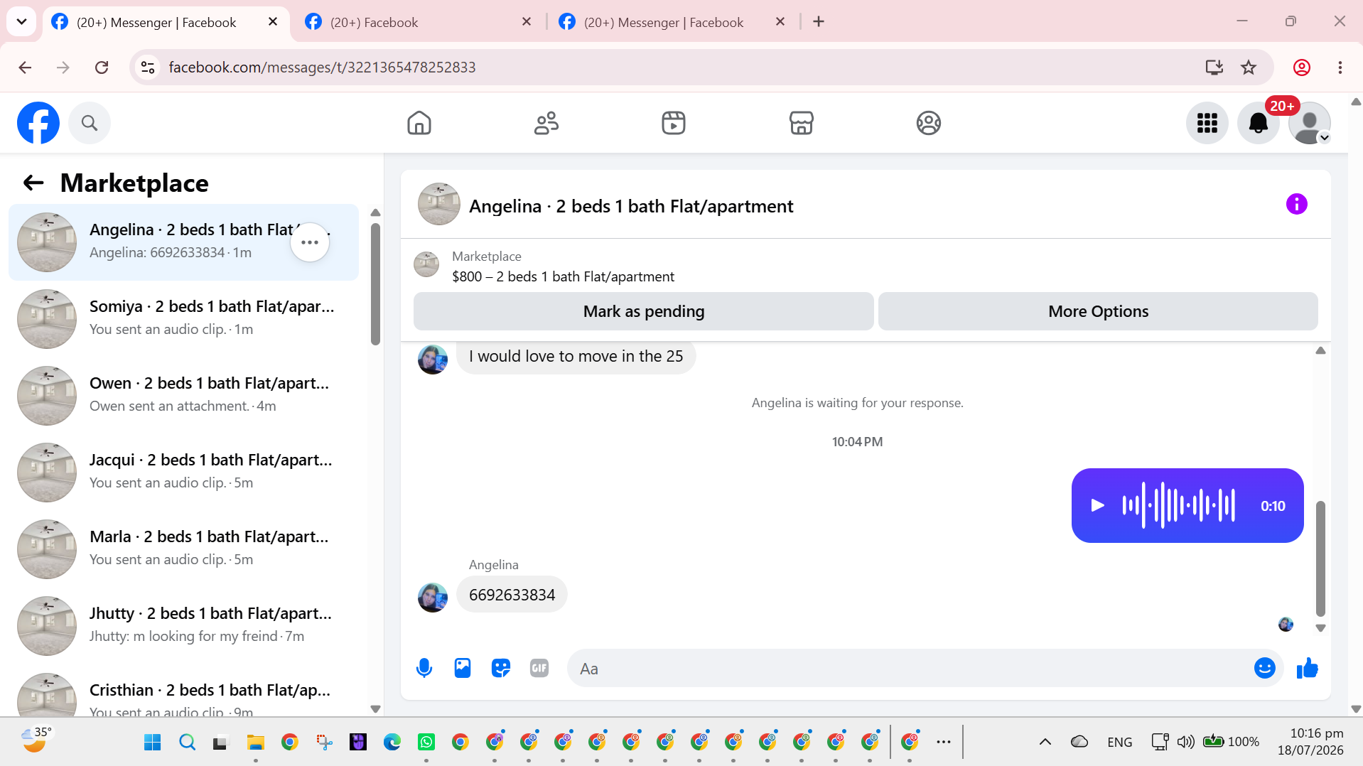This screenshot has width=1363, height=766.
Task: Open the Marketplace listing $800 link
Action: pos(563,276)
